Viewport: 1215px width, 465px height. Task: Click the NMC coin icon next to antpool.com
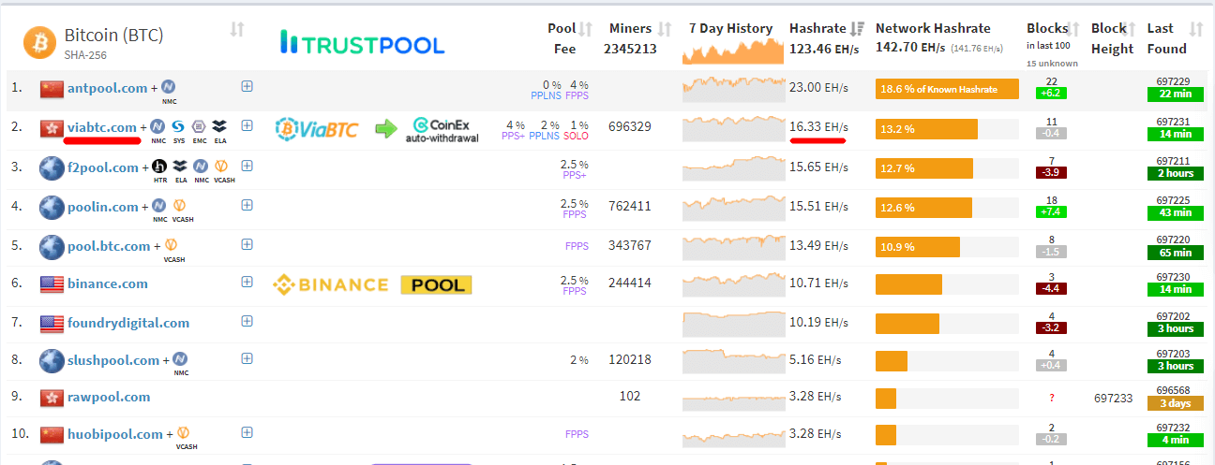tap(169, 86)
